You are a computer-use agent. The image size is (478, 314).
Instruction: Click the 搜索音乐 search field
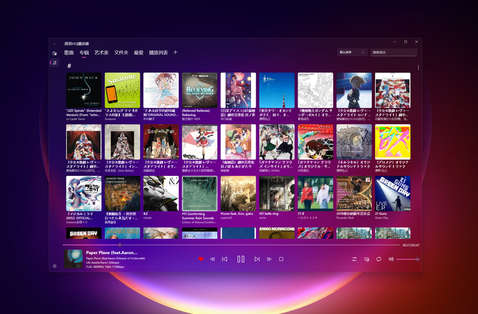click(394, 52)
